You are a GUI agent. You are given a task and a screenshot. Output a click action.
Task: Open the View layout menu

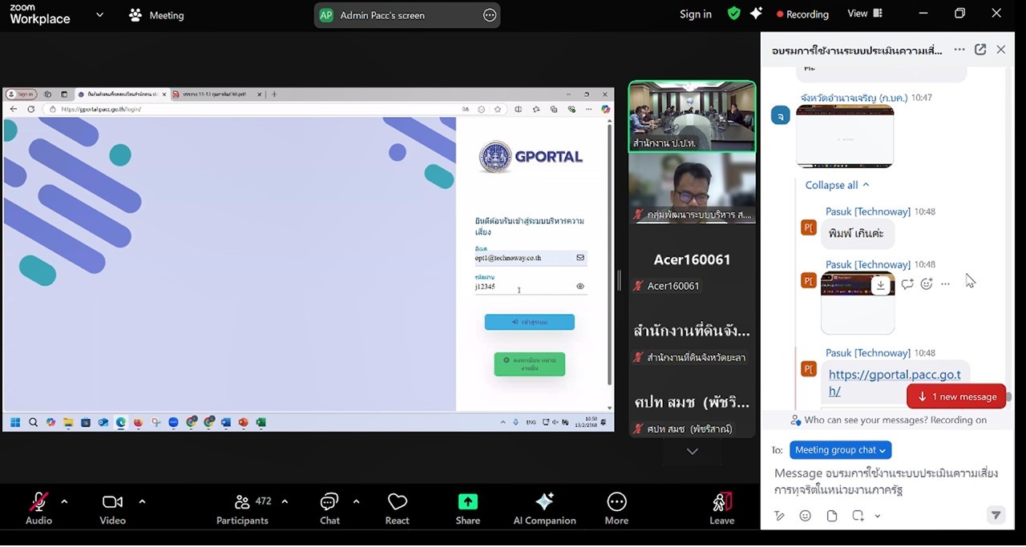(865, 14)
